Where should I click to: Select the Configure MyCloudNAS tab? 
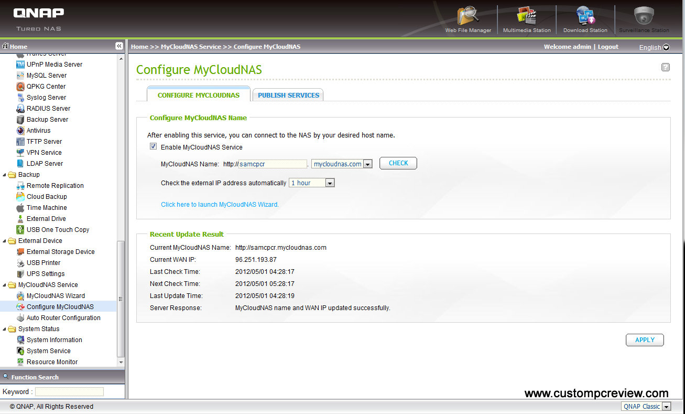click(x=199, y=95)
